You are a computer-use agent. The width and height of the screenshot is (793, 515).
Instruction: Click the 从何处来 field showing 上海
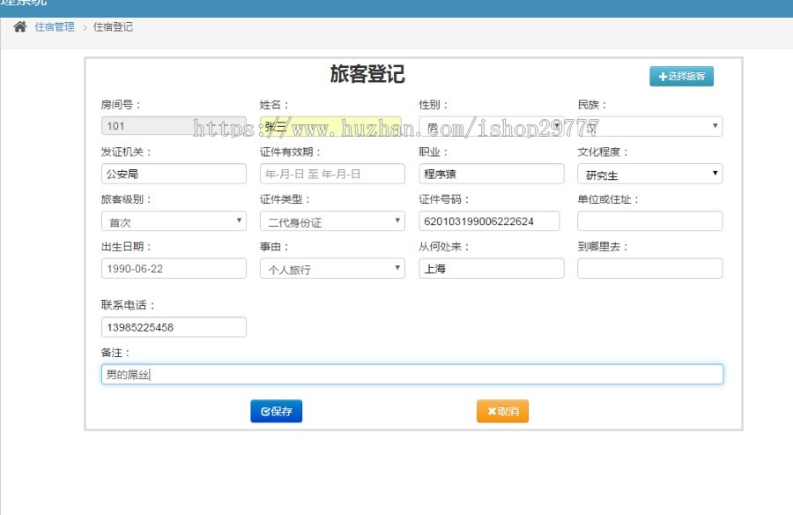pos(491,268)
